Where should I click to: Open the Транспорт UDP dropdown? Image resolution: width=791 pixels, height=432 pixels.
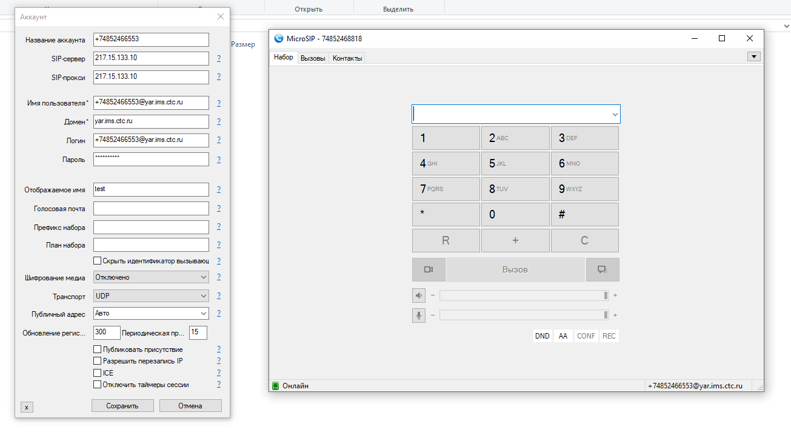pos(151,296)
